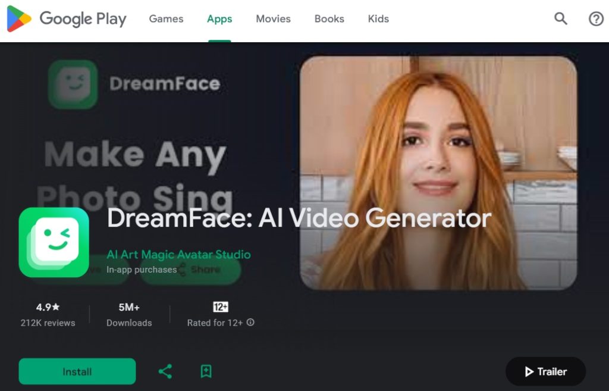Navigate to the Kids tab
This screenshot has width=609, height=391.
pyautogui.click(x=378, y=19)
